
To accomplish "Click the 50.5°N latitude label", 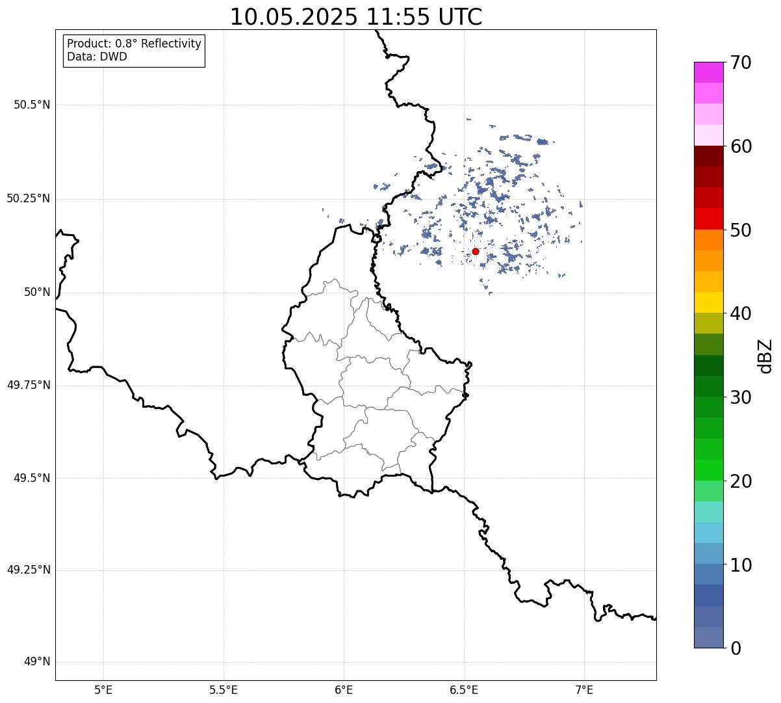I will point(32,105).
